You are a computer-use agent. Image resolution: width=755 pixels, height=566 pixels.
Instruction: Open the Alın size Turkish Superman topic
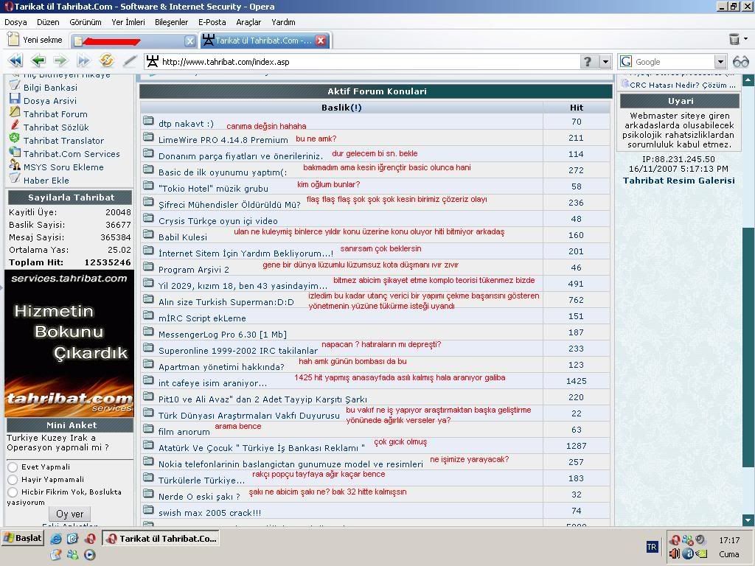[226, 301]
